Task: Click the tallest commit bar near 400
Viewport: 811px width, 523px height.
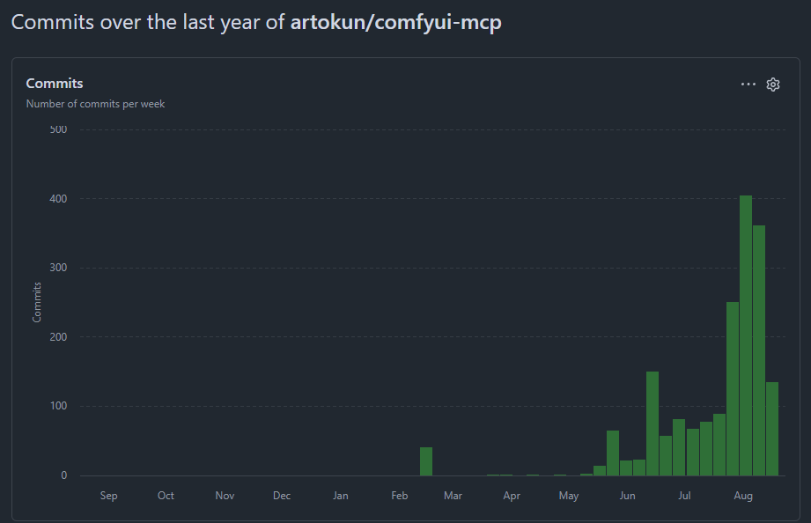Action: [x=745, y=335]
